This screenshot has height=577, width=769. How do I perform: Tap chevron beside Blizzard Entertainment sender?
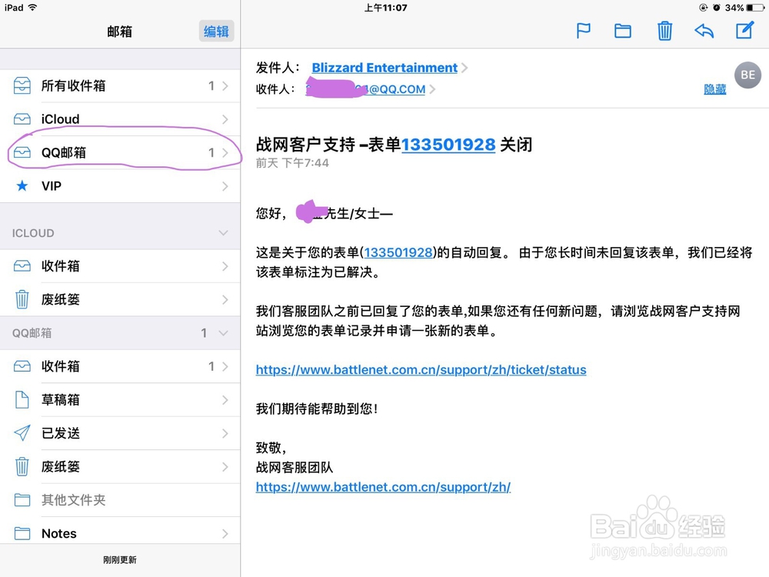(x=464, y=68)
